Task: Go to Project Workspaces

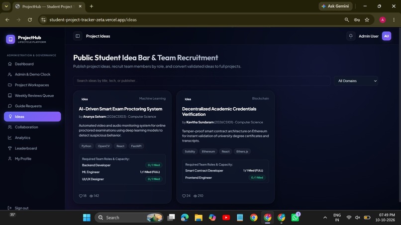Action: [x=32, y=85]
